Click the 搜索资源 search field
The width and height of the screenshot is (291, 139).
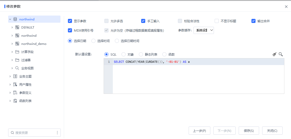pos(34,133)
